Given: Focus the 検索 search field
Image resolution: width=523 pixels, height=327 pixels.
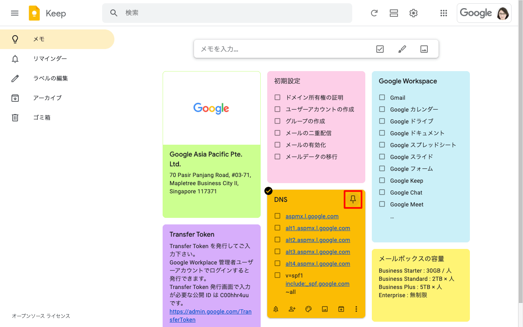Looking at the screenshot, I should pos(227,13).
